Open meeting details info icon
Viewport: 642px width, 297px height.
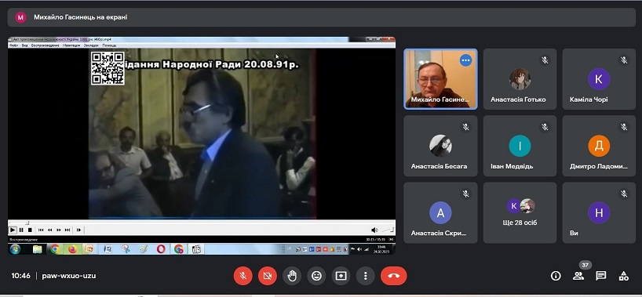(556, 276)
